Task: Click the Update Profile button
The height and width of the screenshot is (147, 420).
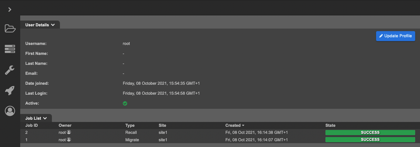Action: pyautogui.click(x=395, y=36)
